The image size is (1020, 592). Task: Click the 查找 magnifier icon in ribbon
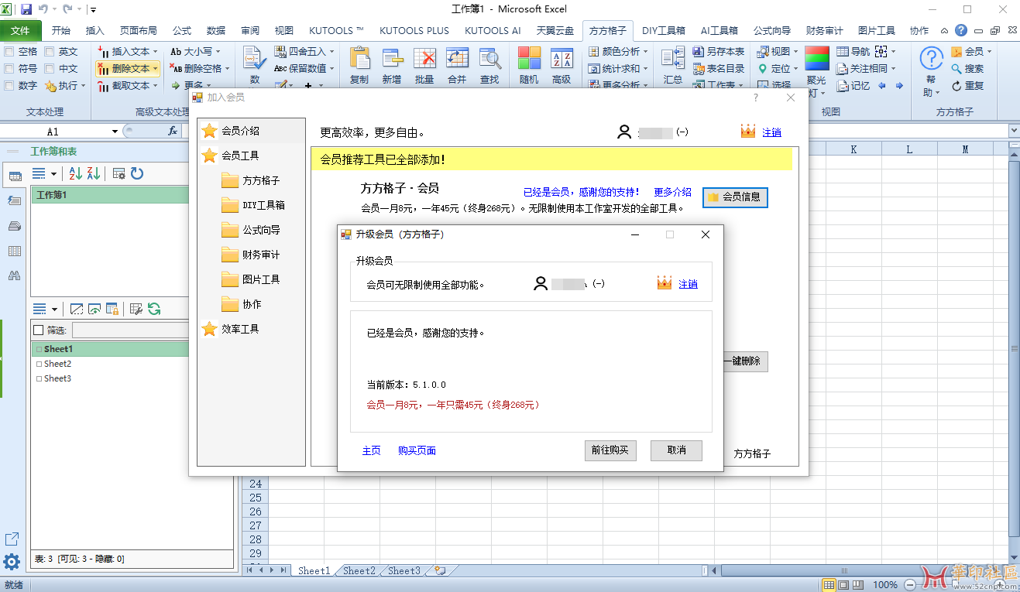pyautogui.click(x=489, y=59)
